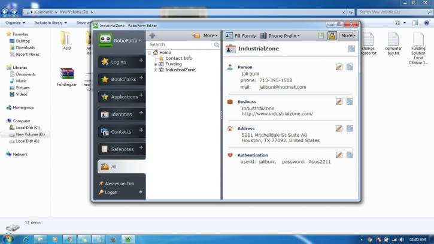The image size is (434, 244).
Task: Copy the Authentication section
Action: pyautogui.click(x=350, y=155)
